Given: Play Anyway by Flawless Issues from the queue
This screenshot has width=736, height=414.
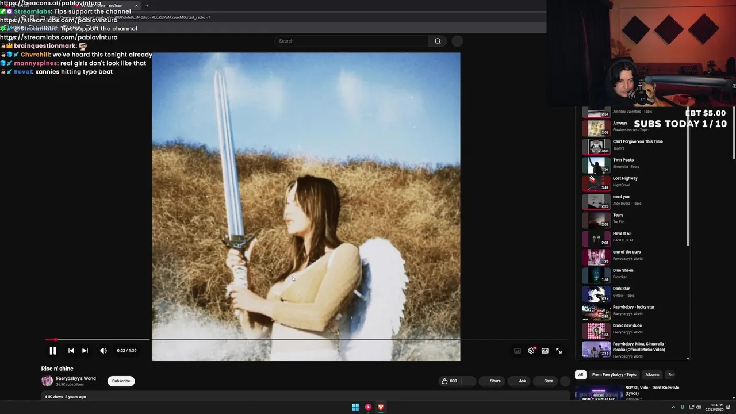Looking at the screenshot, I should click(633, 128).
